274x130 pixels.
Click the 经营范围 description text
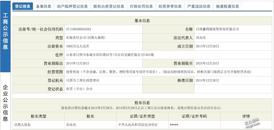coord(159,72)
